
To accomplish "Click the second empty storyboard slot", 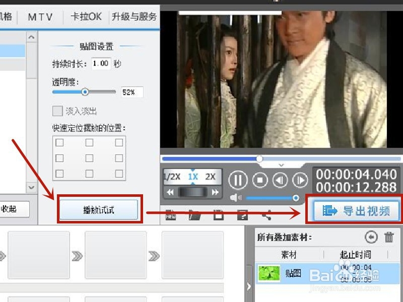I will (x=116, y=255).
